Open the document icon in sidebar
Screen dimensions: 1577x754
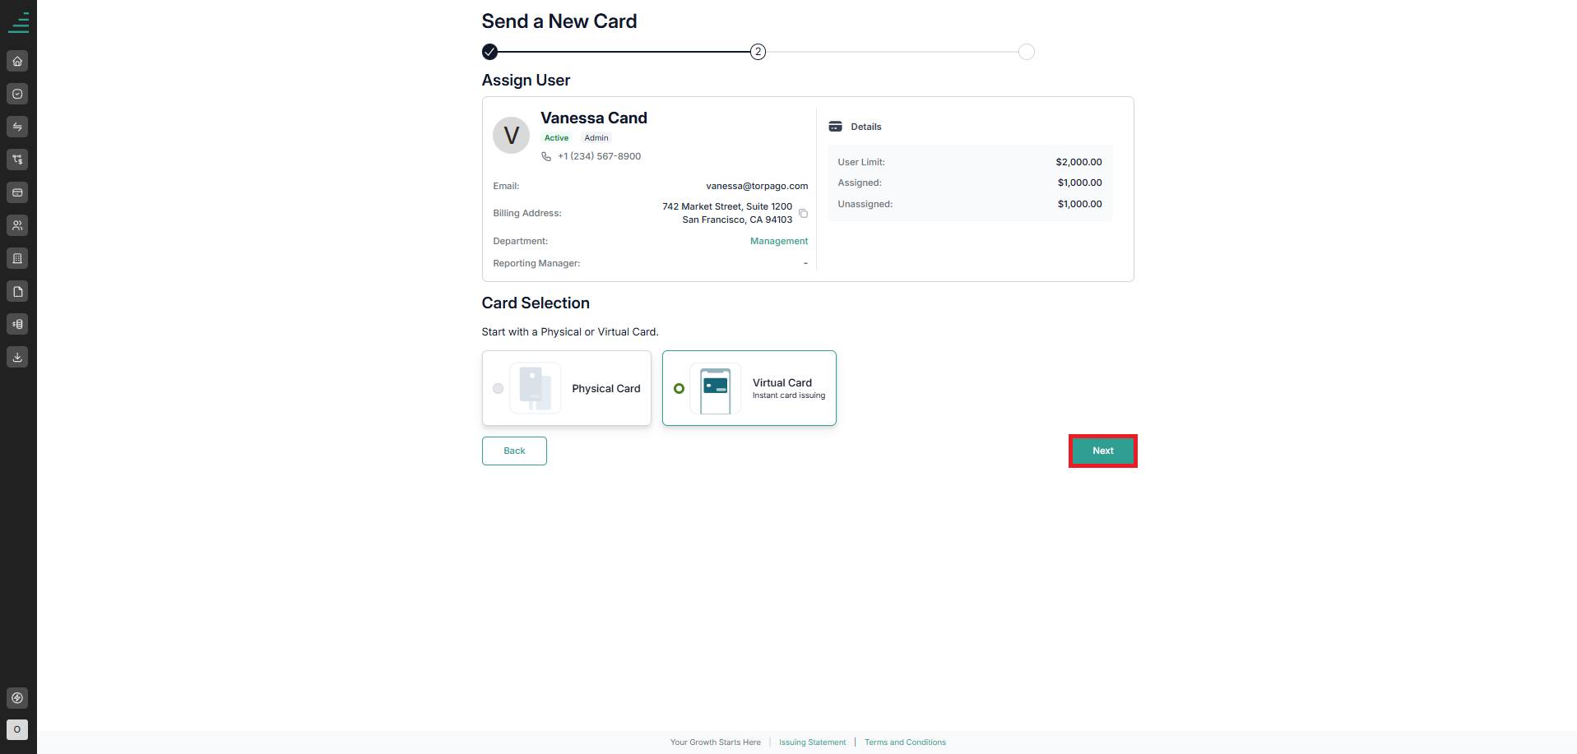[x=17, y=291]
